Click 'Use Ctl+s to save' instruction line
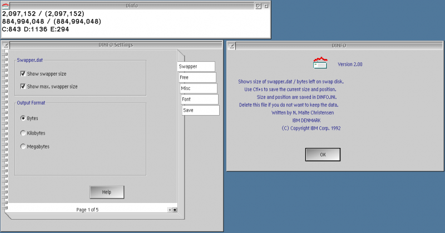The height and width of the screenshot is (233, 445). coord(290,90)
